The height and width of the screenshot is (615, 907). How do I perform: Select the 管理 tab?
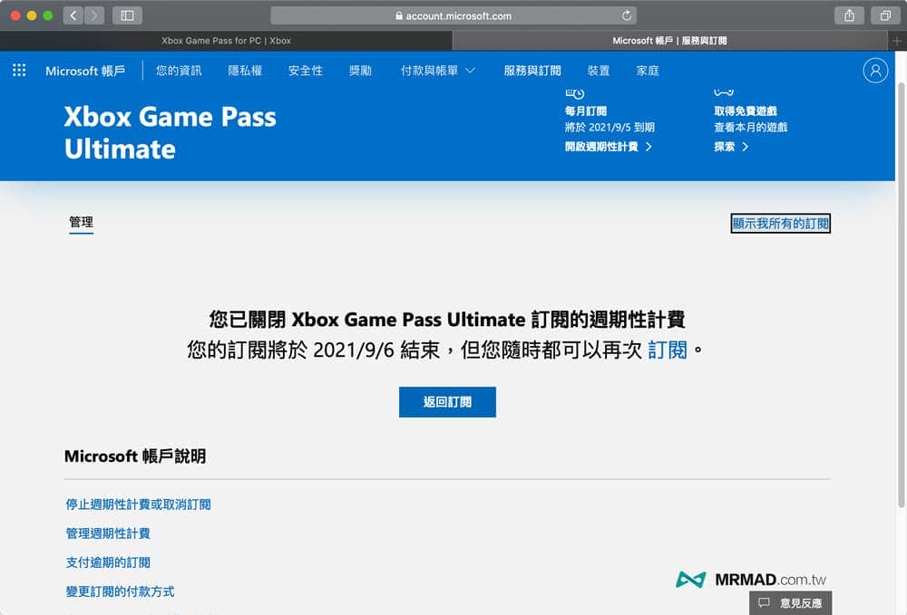coord(81,222)
